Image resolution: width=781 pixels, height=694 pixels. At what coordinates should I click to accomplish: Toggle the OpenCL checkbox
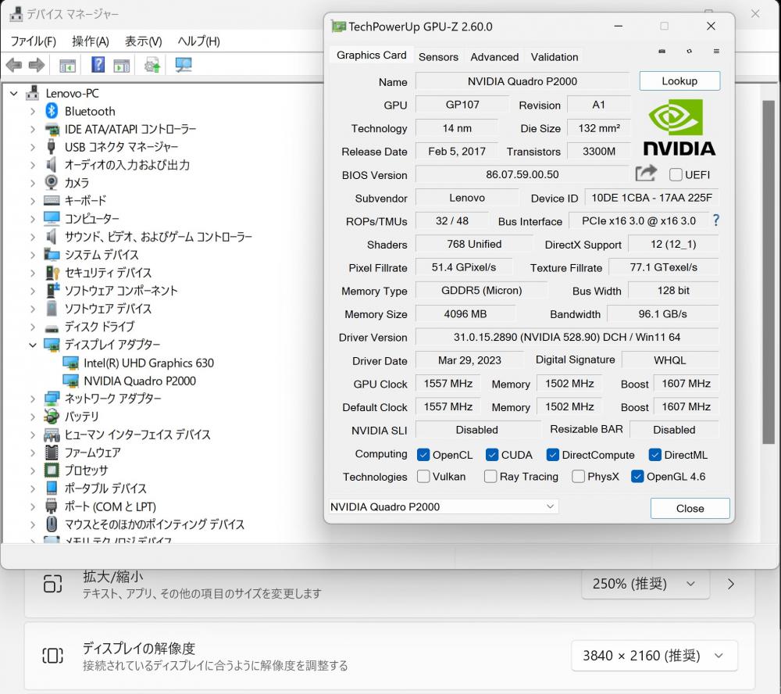click(x=423, y=455)
